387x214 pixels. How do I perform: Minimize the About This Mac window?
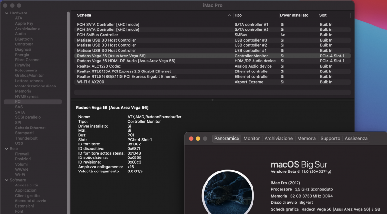point(198,139)
